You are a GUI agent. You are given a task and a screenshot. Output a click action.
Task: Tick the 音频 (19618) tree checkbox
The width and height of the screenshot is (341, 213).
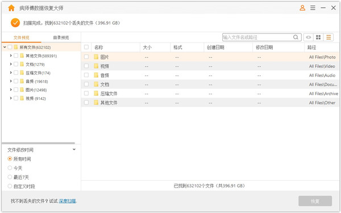[16, 81]
